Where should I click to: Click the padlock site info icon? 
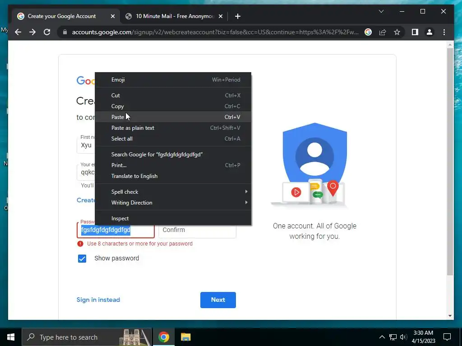click(x=65, y=32)
